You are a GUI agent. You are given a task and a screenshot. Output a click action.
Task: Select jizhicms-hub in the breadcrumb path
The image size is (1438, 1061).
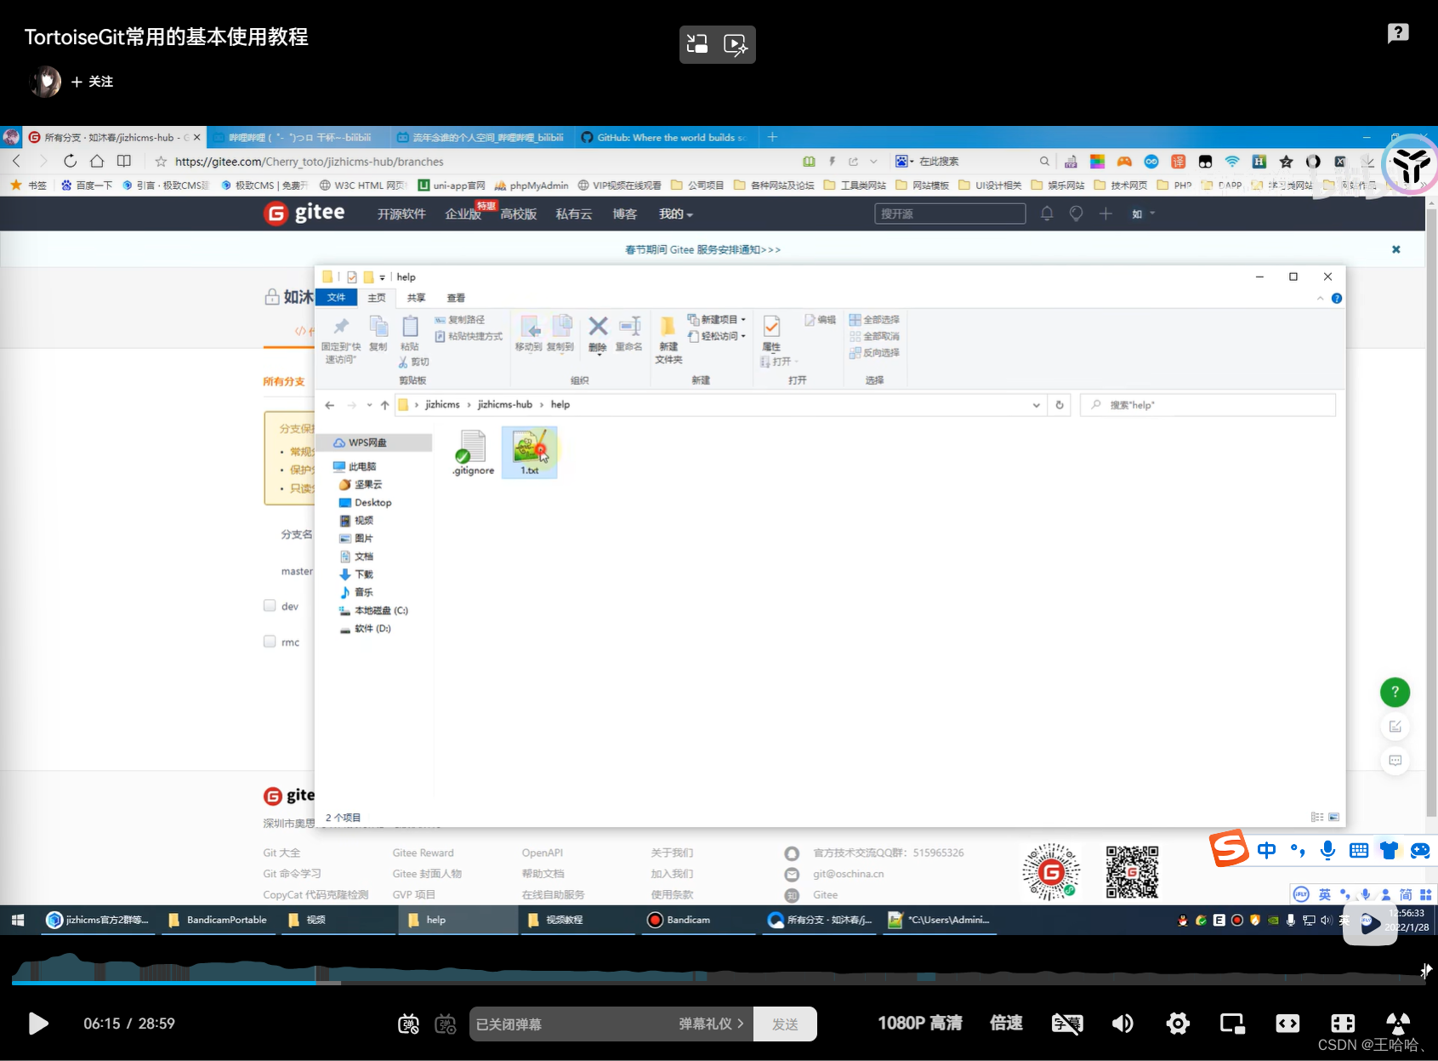[504, 405]
